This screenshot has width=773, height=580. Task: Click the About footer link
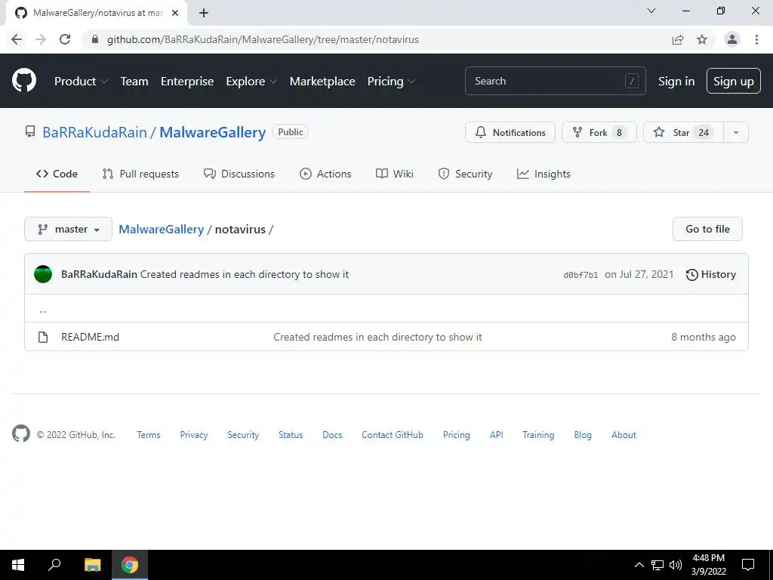[x=624, y=434]
